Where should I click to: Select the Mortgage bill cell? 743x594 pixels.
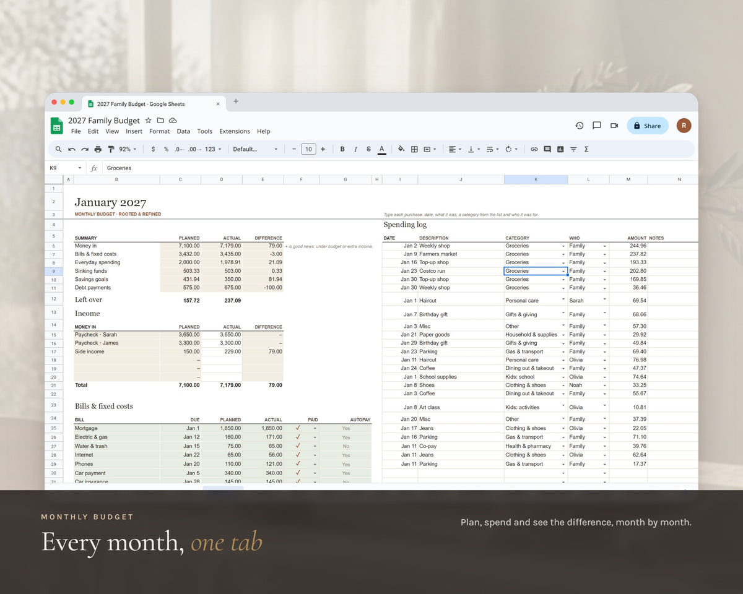click(x=116, y=428)
